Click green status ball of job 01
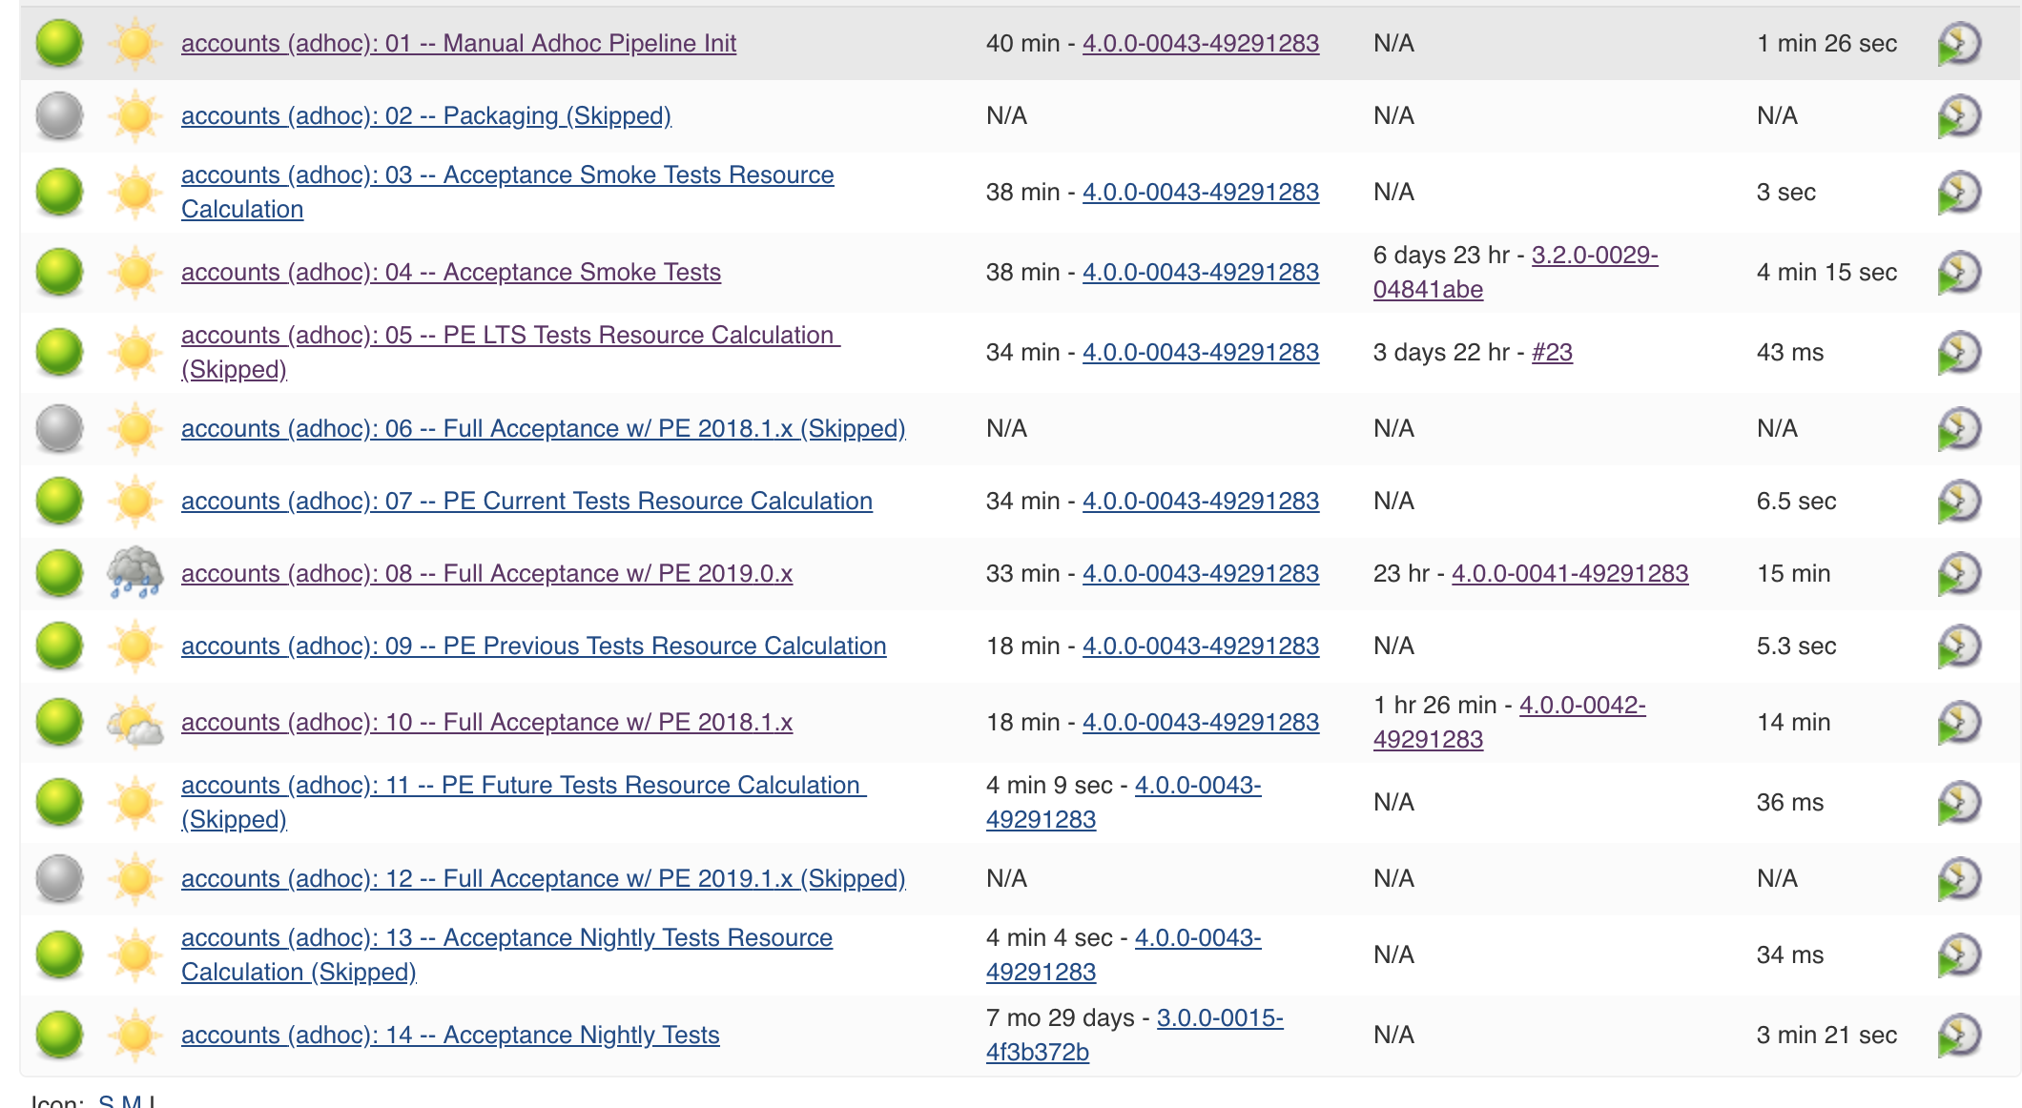Viewport: 2022px width, 1108px height. pyautogui.click(x=59, y=44)
